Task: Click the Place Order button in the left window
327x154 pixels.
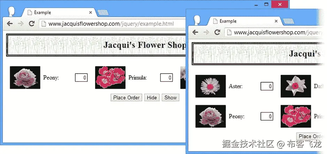Action: tap(127, 97)
